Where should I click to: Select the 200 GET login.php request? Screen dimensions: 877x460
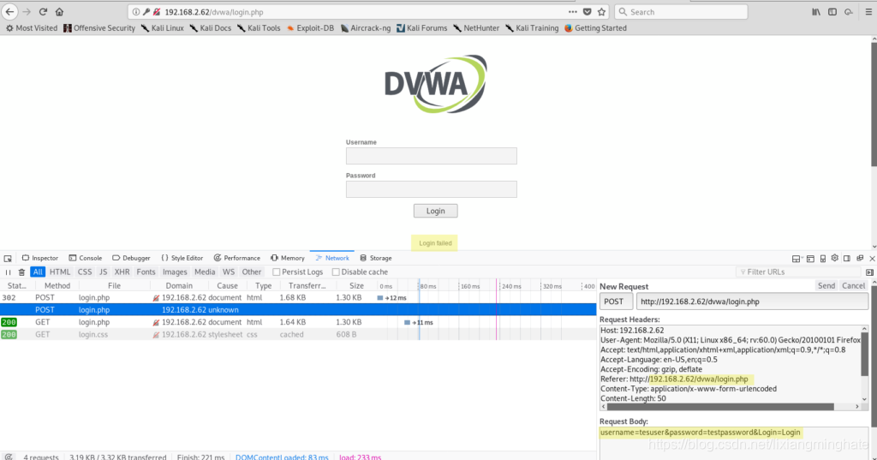tap(298, 322)
